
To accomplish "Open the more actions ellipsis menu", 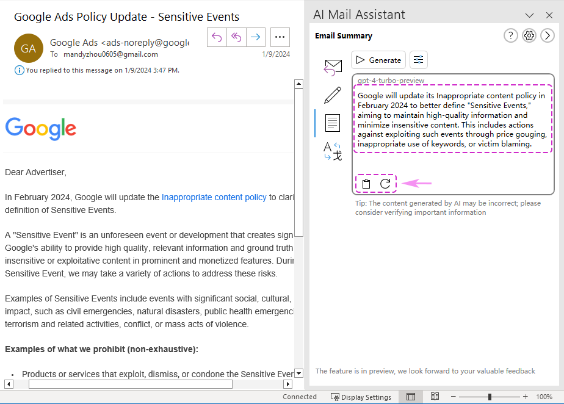I will click(x=280, y=37).
